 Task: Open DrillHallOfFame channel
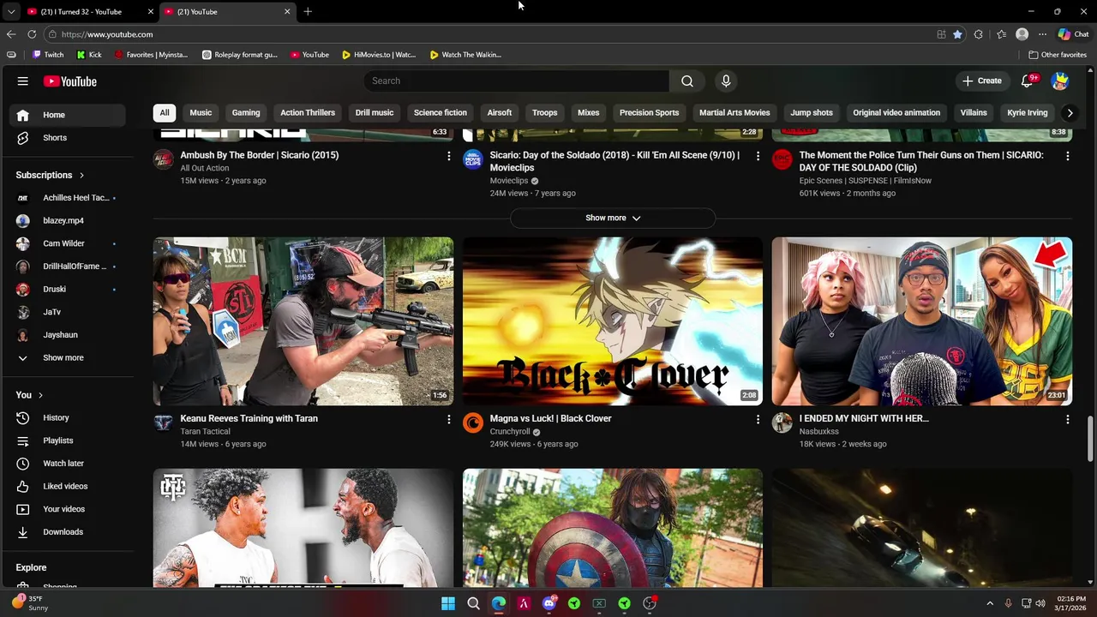click(69, 267)
